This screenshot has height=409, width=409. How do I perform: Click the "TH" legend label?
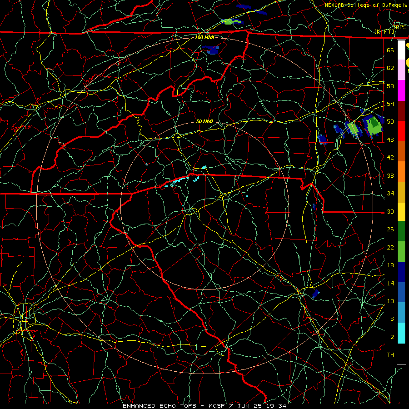click(x=390, y=355)
